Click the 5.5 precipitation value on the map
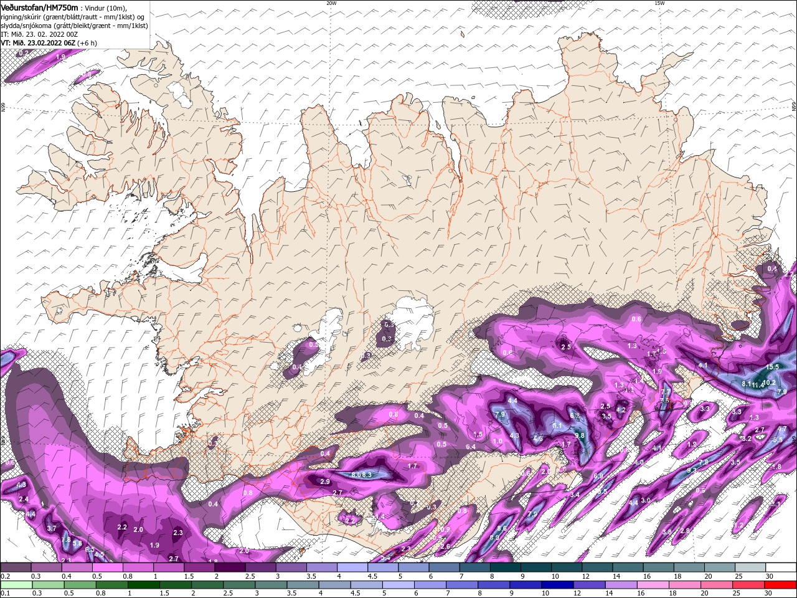This screenshot has width=797, height=598. pyautogui.click(x=778, y=439)
